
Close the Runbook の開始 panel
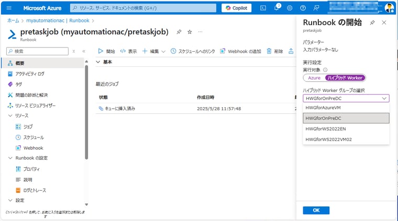pos(384,22)
